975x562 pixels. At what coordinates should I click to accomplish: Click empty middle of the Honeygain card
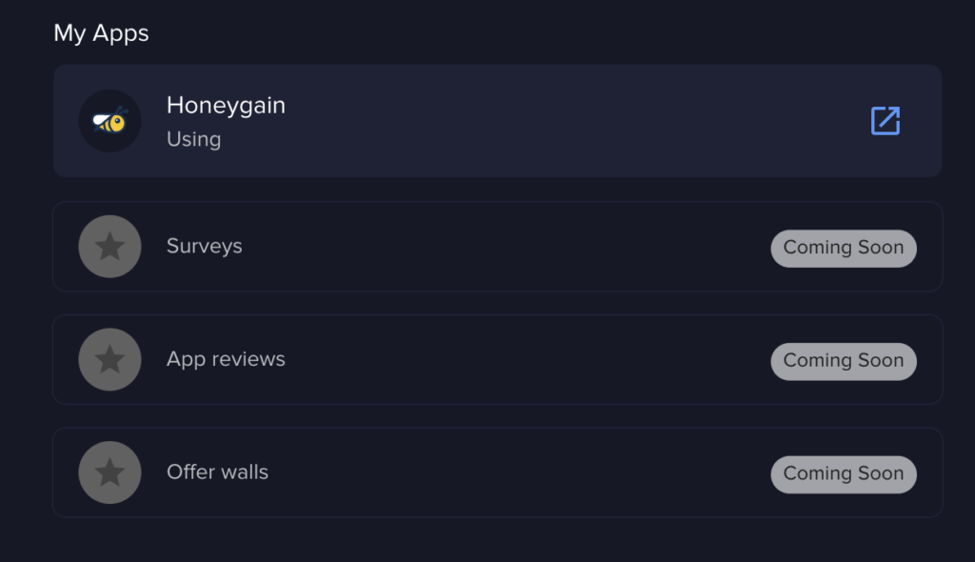pos(560,121)
